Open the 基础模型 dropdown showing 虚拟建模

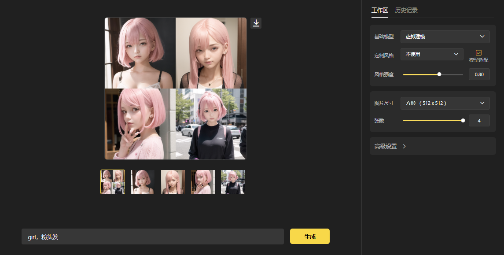point(445,37)
